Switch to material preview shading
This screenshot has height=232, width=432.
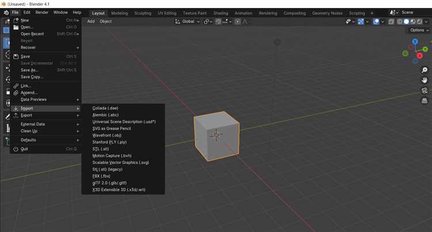point(413,21)
